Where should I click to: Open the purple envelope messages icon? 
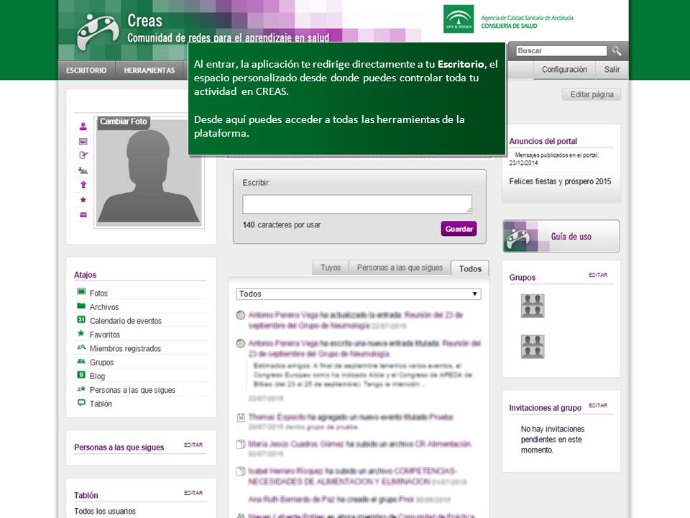[x=83, y=215]
